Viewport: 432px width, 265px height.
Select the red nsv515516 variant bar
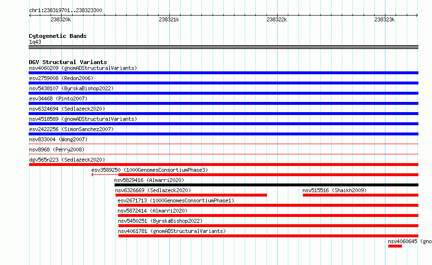pos(361,195)
